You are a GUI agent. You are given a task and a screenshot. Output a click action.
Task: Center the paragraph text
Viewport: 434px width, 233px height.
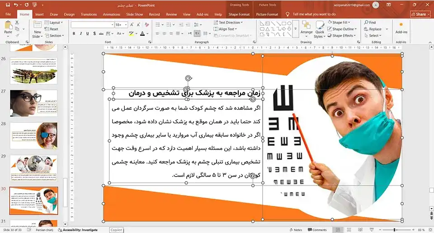(x=164, y=33)
